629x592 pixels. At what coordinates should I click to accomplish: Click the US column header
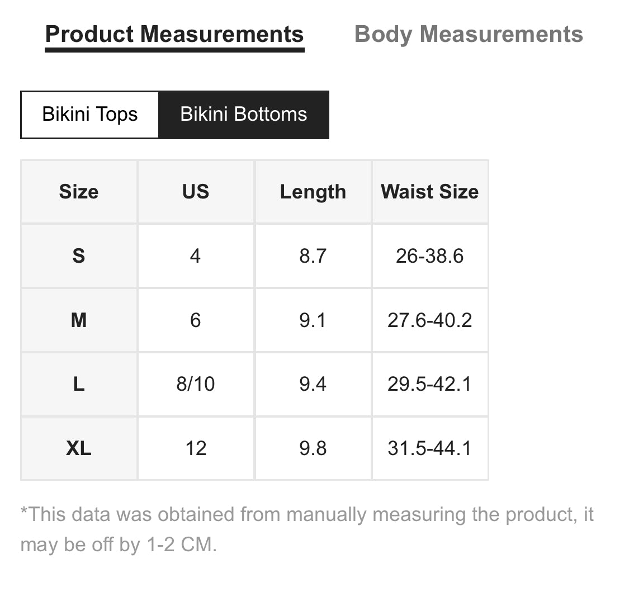pyautogui.click(x=196, y=192)
